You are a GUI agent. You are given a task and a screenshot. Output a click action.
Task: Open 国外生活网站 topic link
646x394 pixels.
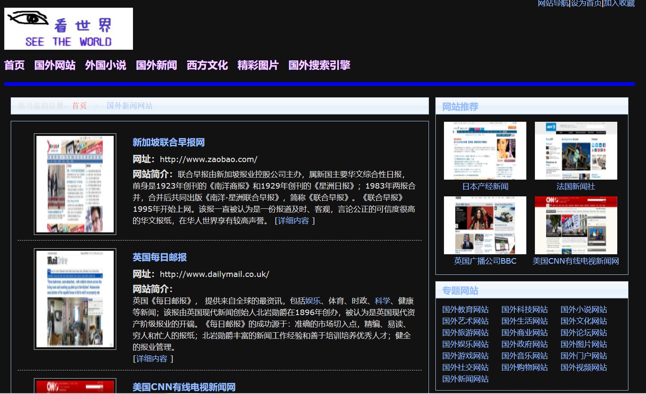525,321
